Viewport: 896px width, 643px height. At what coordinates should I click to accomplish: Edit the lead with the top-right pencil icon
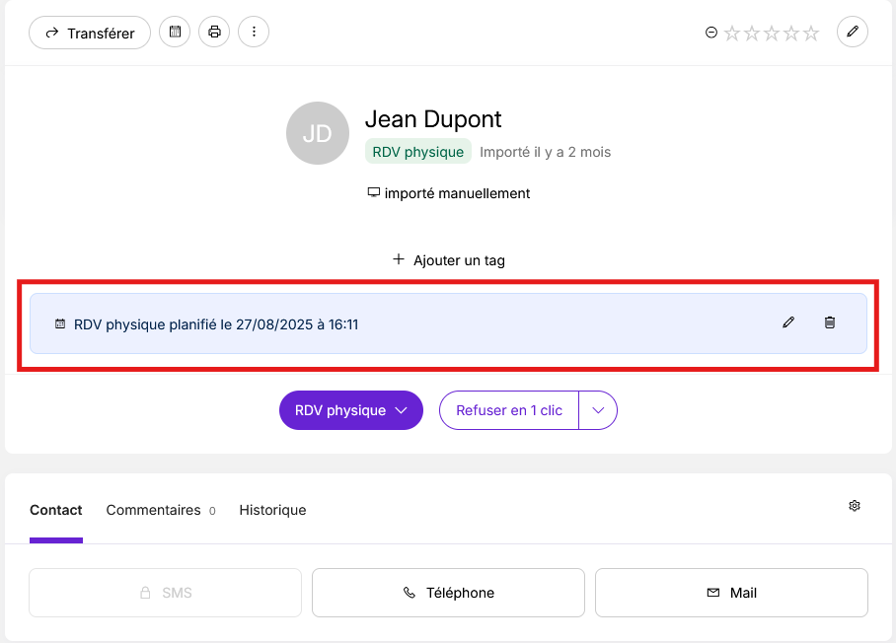tap(853, 32)
